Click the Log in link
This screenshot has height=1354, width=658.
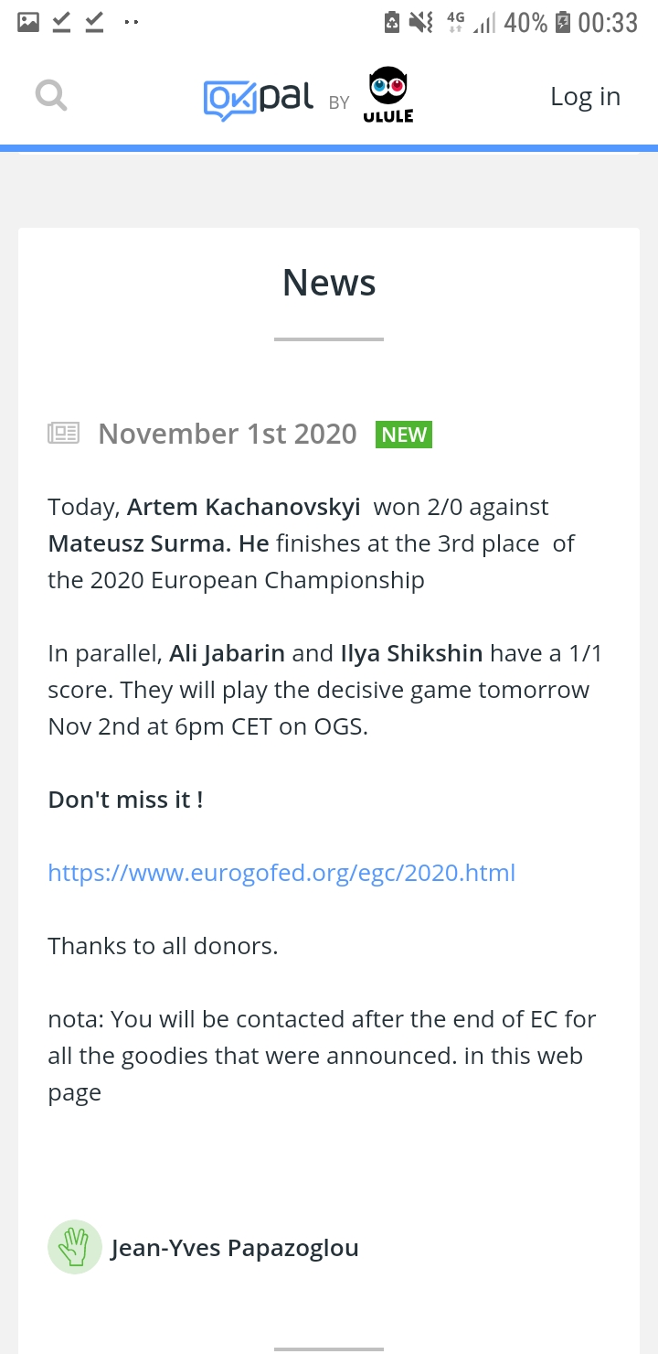(585, 96)
